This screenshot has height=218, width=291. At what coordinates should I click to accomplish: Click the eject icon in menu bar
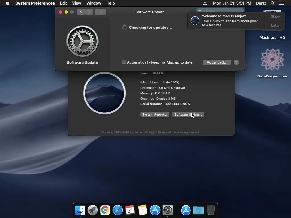click(205, 3)
